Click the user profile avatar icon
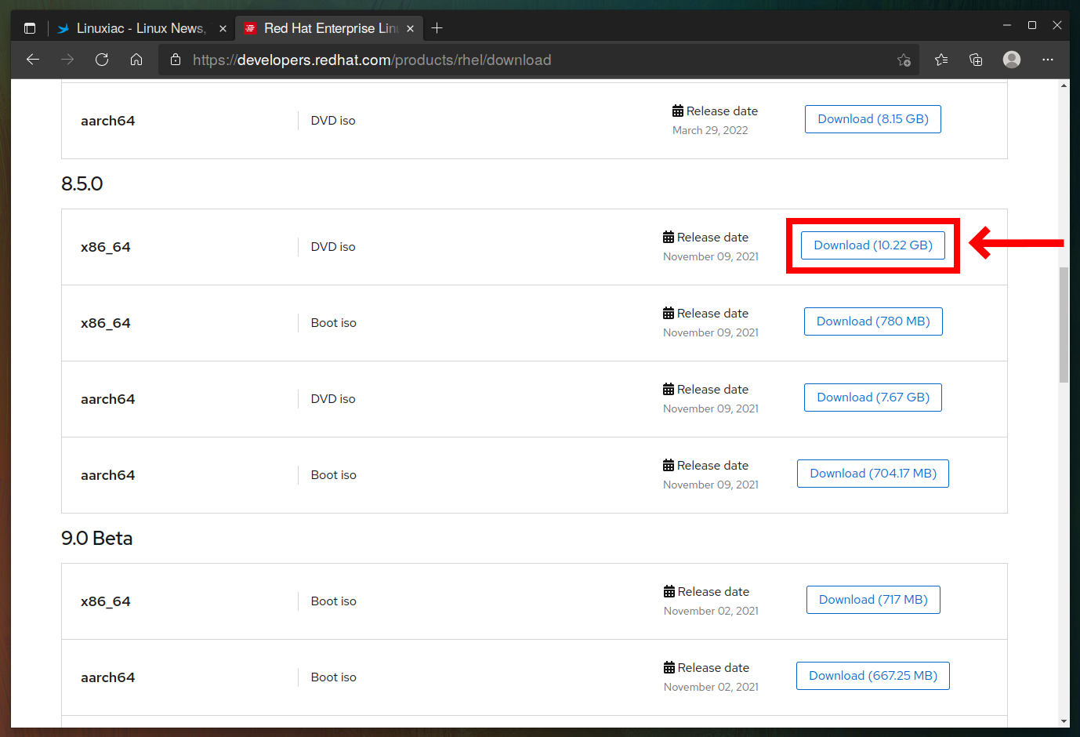 [x=1011, y=60]
